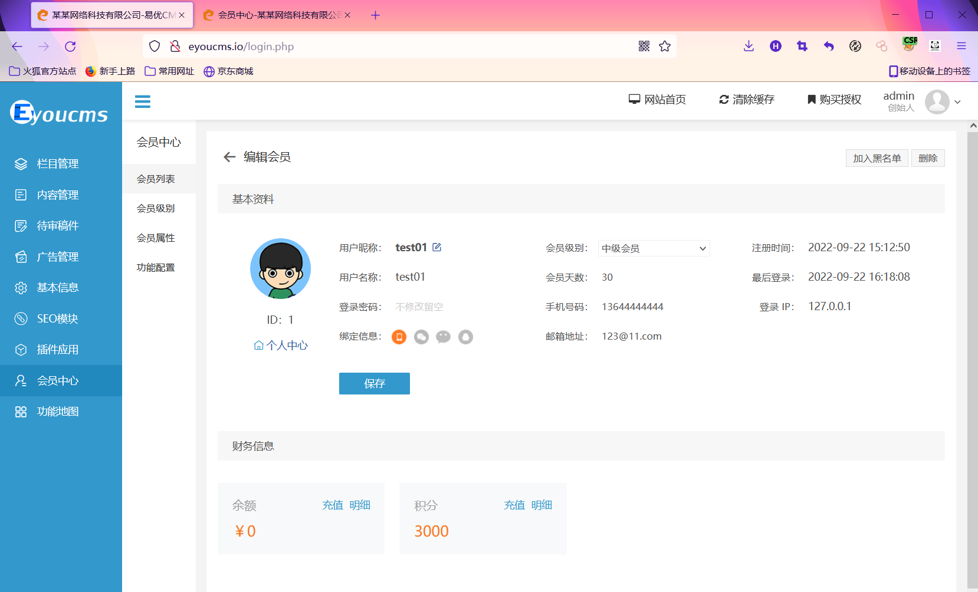Viewport: 978px width, 592px height.
Task: Open the 会员级别 dropdown showing 中级会员
Action: coord(654,248)
